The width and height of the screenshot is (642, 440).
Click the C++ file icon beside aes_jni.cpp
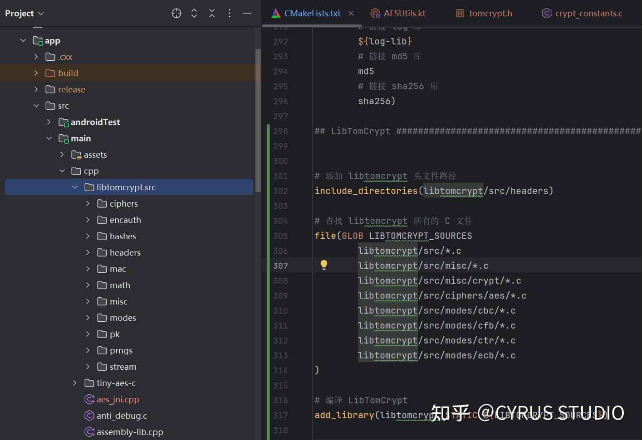coord(89,399)
